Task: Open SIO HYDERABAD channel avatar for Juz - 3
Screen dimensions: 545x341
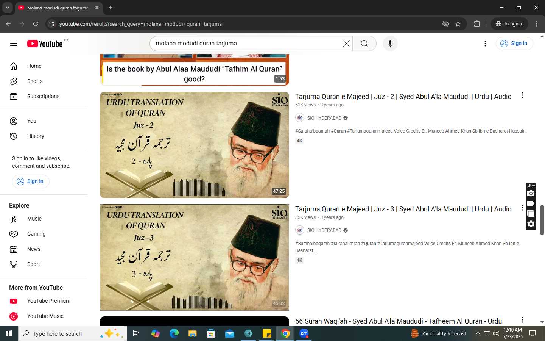Action: 300,230
